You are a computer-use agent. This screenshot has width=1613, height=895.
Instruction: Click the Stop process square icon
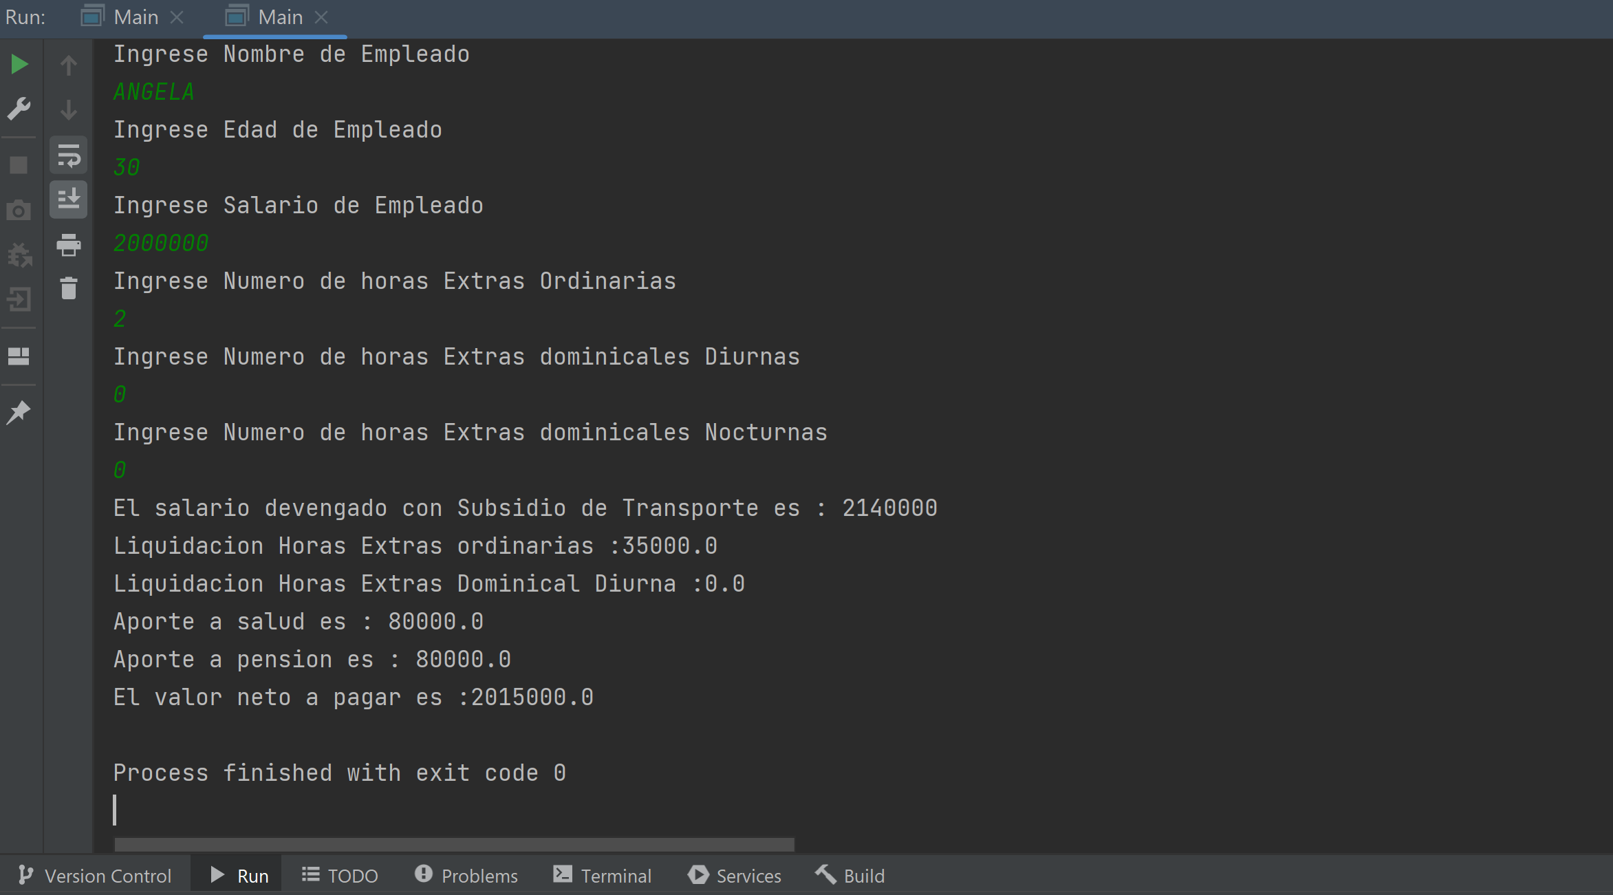click(19, 165)
